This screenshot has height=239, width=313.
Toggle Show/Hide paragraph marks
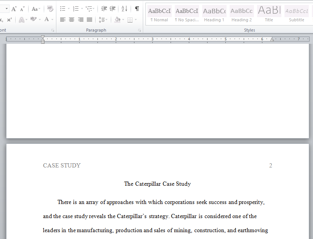(137, 9)
